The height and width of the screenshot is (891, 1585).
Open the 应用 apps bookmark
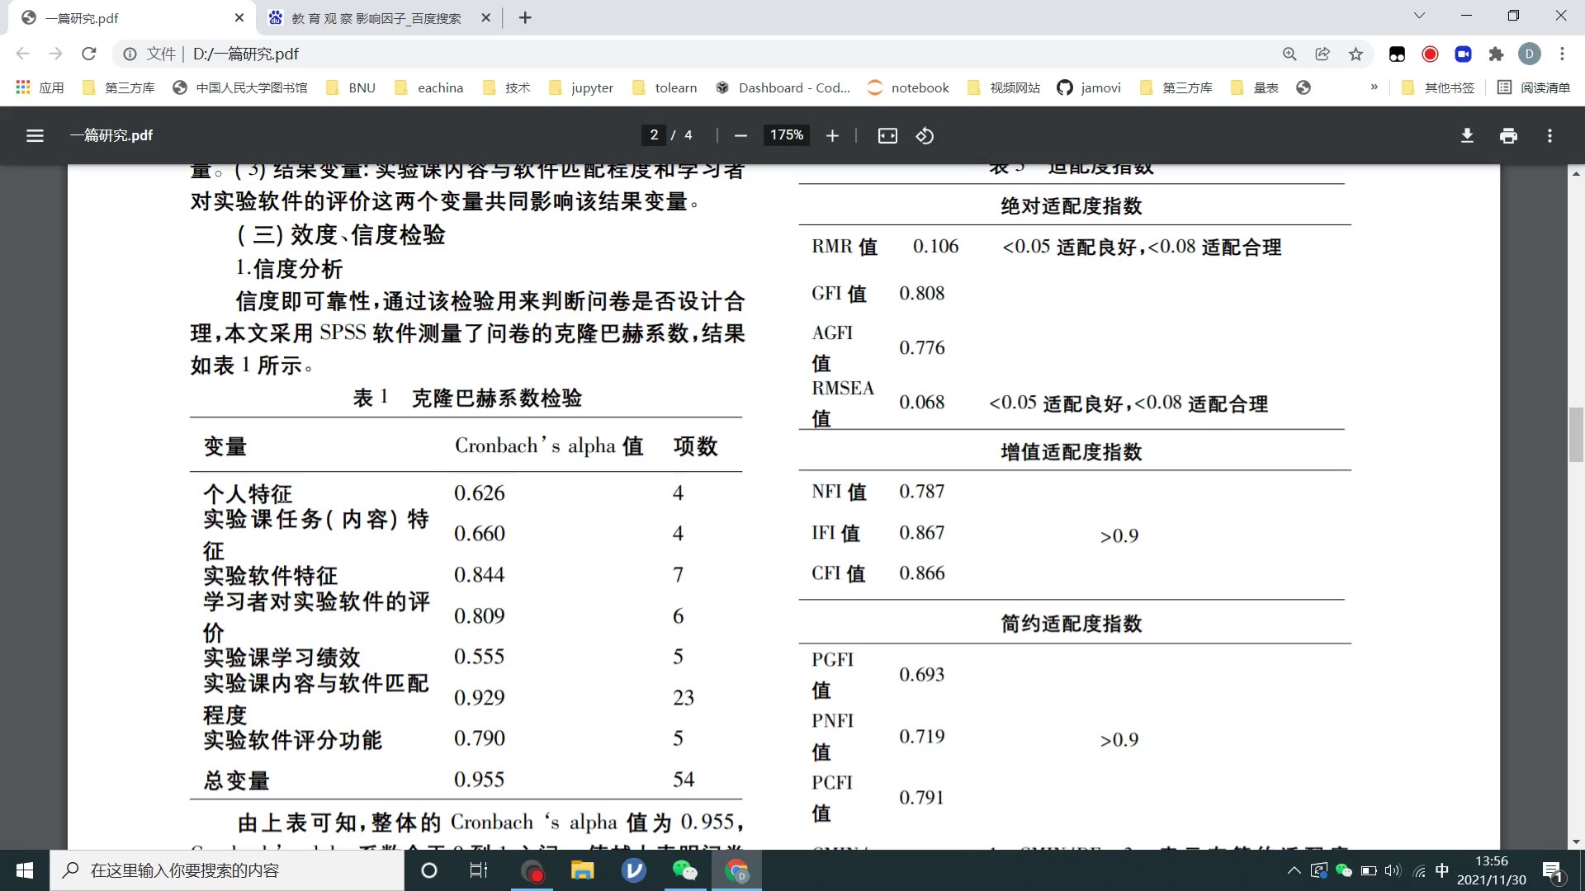[x=40, y=87]
